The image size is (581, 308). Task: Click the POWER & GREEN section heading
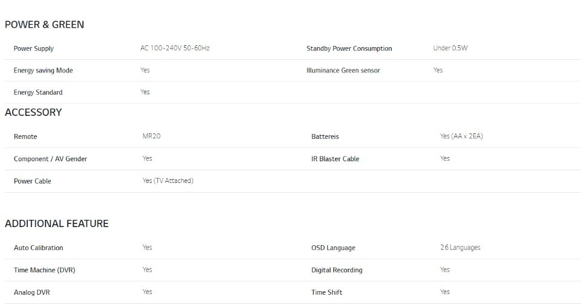point(44,25)
